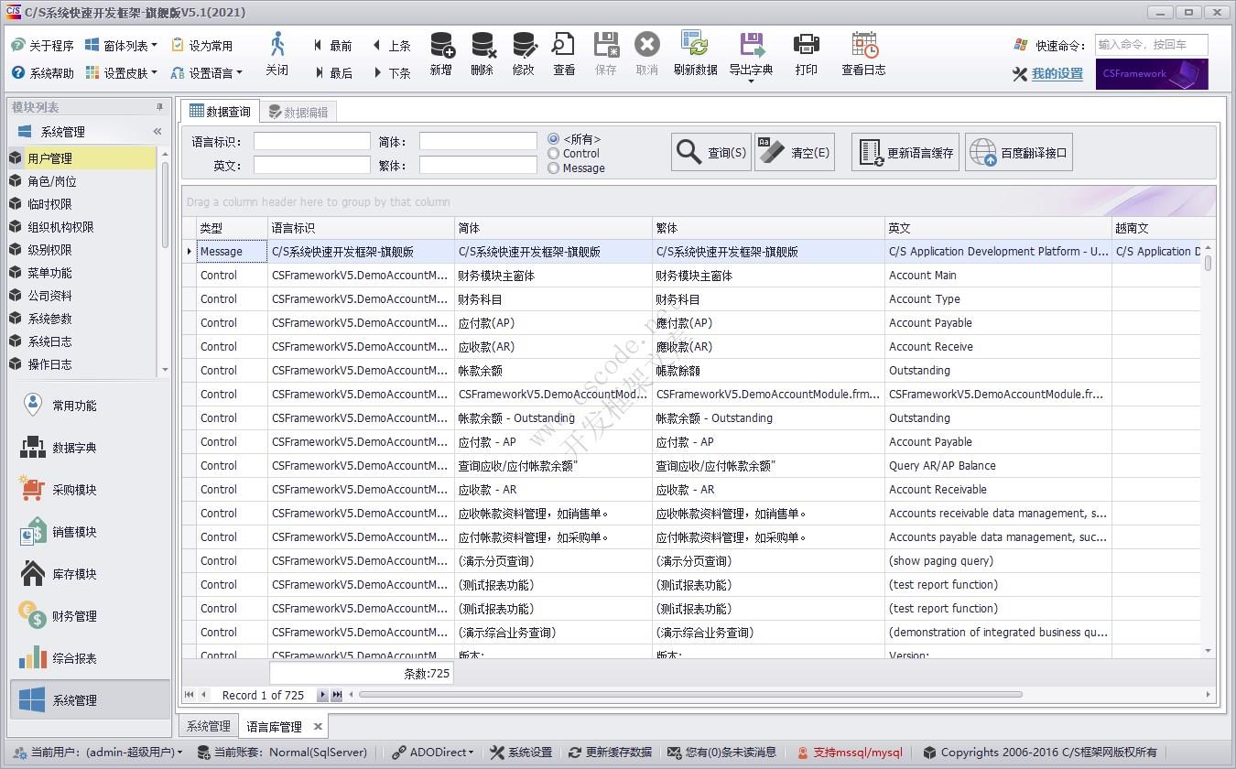This screenshot has width=1236, height=769.
Task: Select the Message type radio button
Action: pyautogui.click(x=557, y=168)
